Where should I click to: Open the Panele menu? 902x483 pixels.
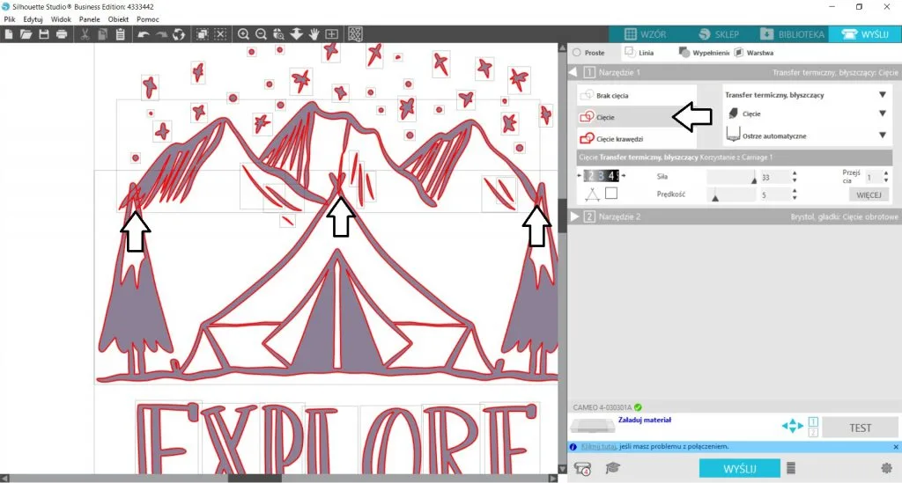coord(89,19)
